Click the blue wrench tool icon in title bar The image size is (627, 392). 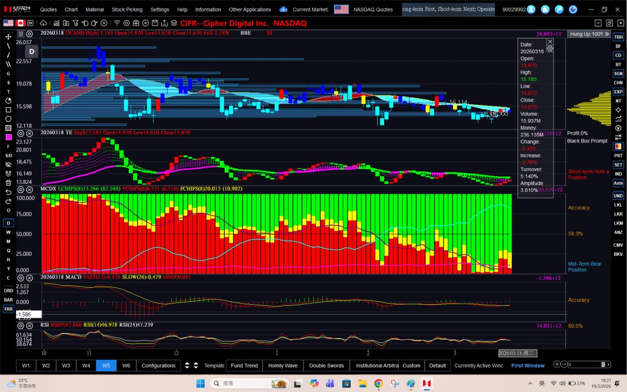click(x=559, y=9)
